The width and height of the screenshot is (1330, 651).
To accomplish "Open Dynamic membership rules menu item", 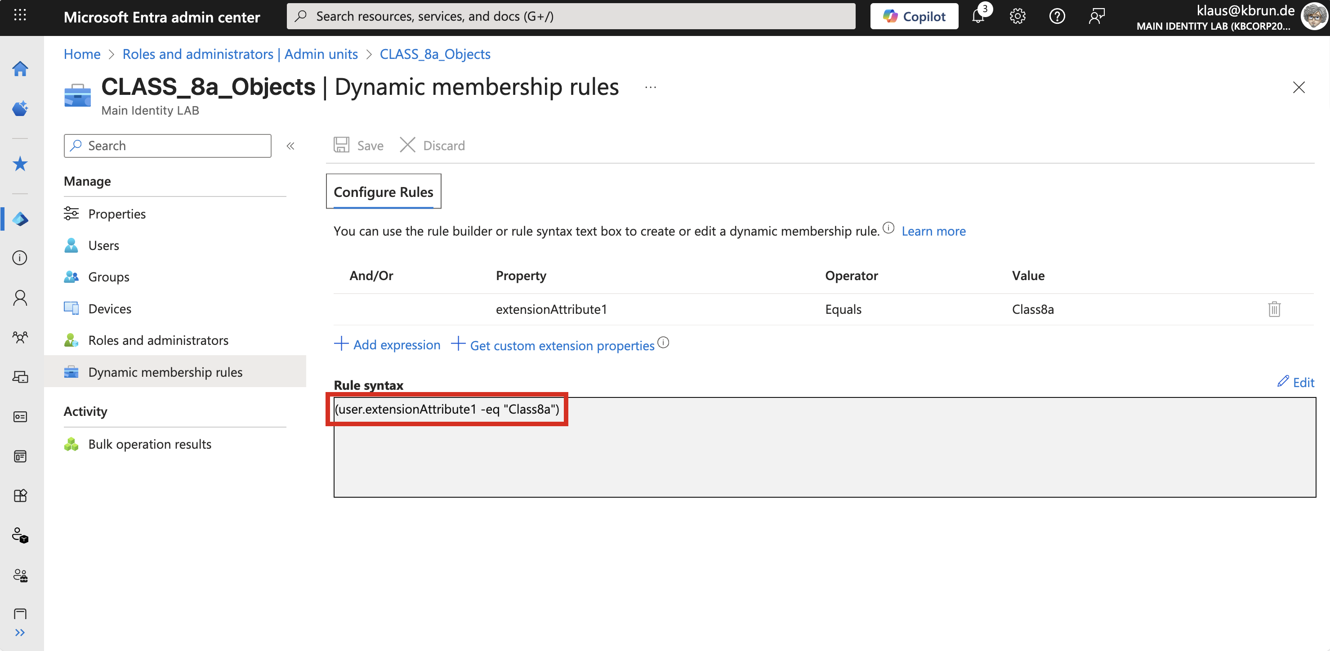I will [x=165, y=372].
